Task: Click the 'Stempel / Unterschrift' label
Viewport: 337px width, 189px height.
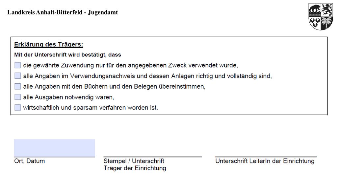Action: [x=134, y=161]
